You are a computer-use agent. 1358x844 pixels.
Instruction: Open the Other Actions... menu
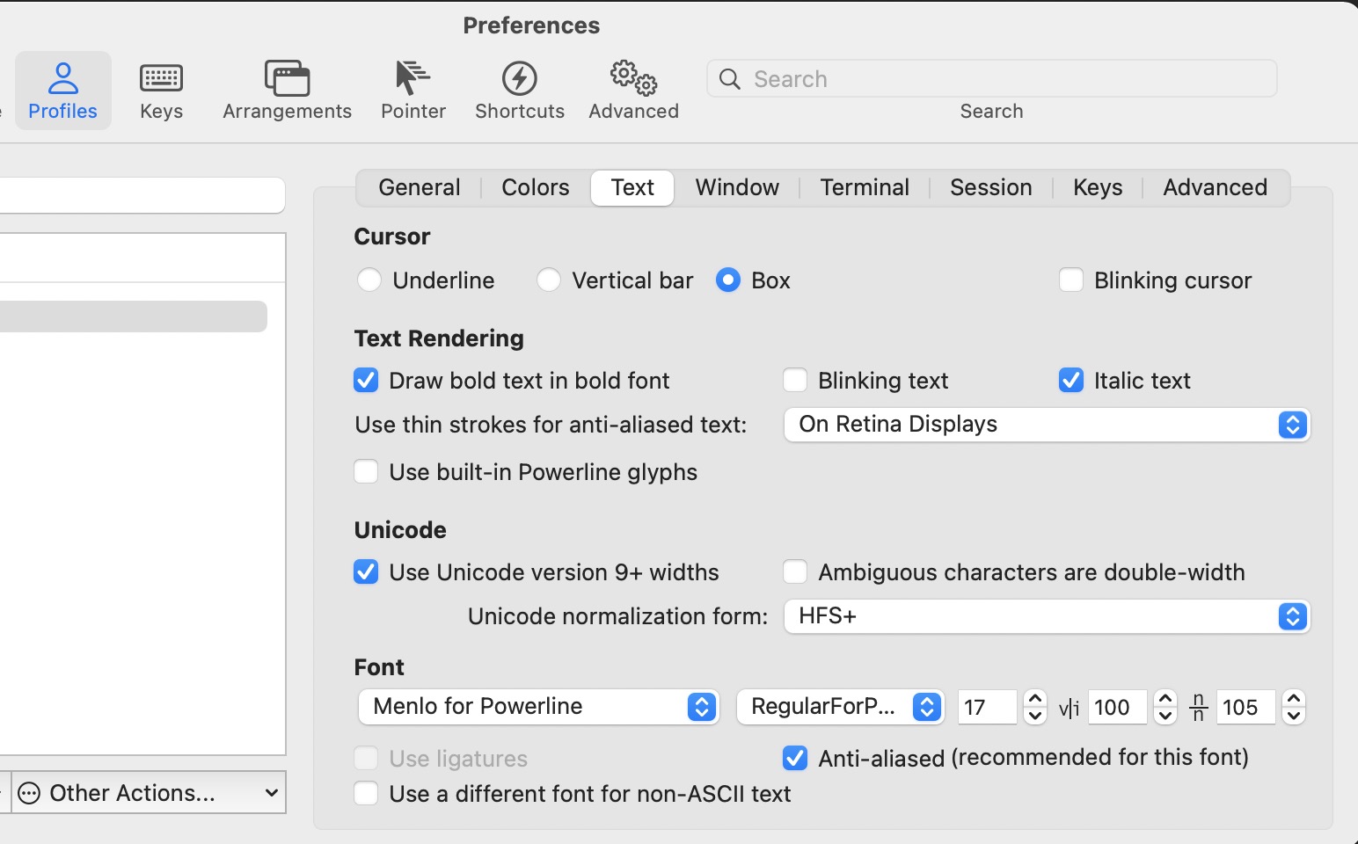(x=149, y=793)
